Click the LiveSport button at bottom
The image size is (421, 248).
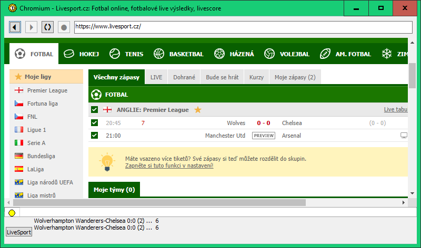point(19,232)
